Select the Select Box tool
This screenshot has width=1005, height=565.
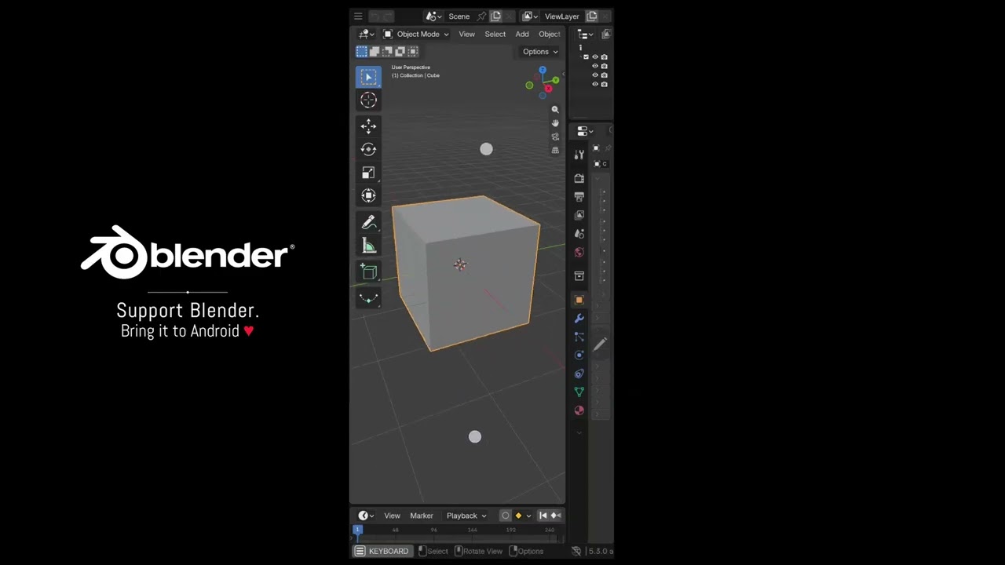point(368,77)
